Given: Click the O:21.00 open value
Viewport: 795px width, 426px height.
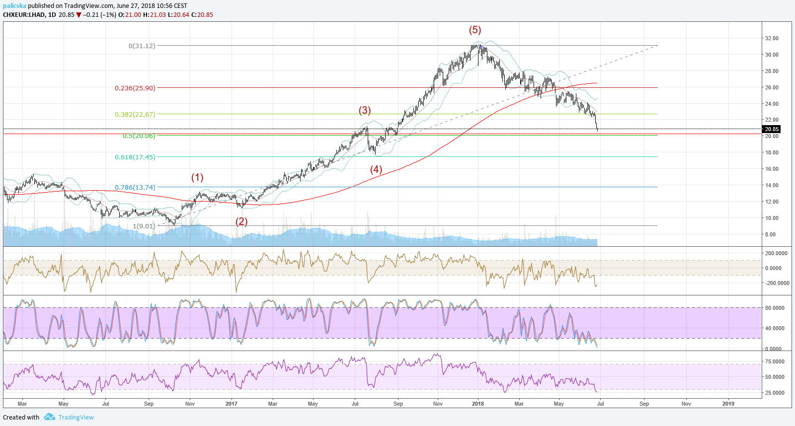Looking at the screenshot, I should pyautogui.click(x=129, y=15).
